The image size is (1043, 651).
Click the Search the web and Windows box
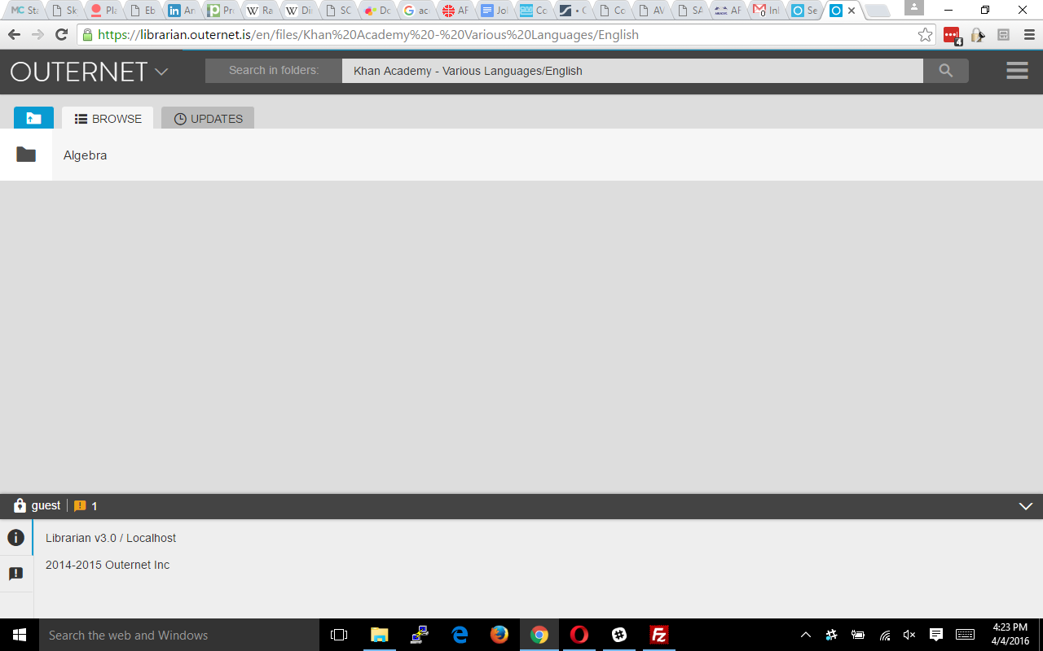pos(179,635)
